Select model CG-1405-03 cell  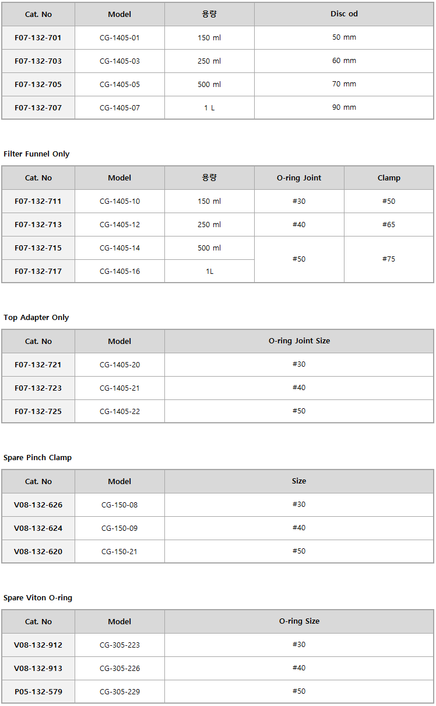(119, 61)
